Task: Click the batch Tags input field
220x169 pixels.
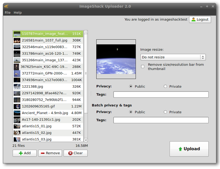Action: click(161, 120)
